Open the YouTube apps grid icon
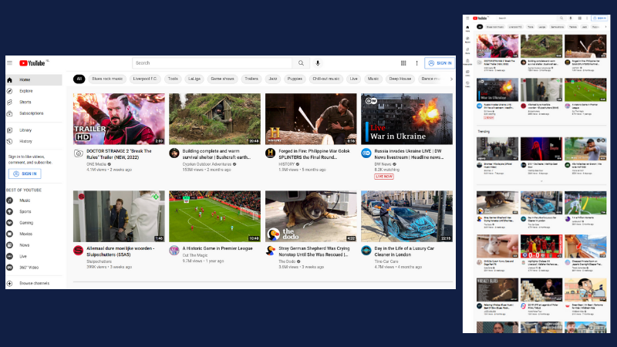This screenshot has height=347, width=617. [403, 63]
